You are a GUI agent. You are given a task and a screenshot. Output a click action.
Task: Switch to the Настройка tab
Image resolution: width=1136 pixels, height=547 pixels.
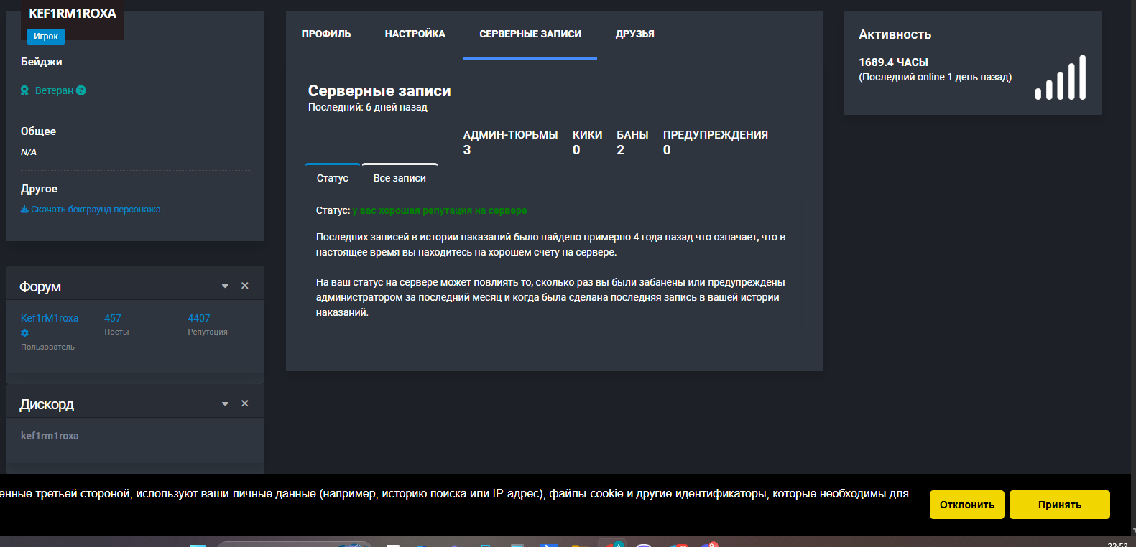click(x=415, y=34)
